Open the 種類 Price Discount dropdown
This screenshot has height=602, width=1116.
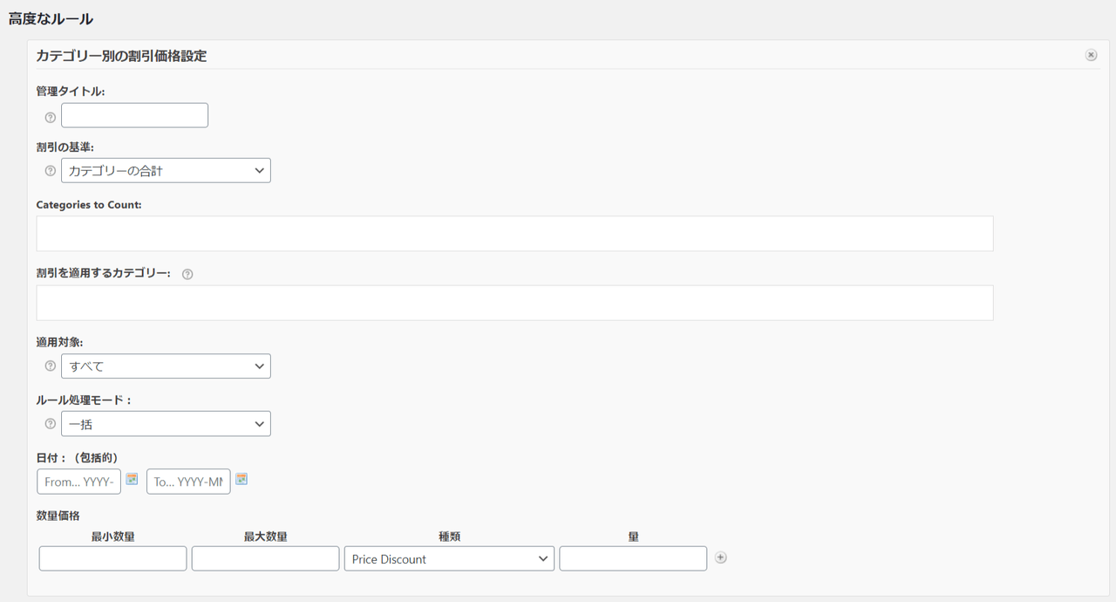[x=449, y=559]
